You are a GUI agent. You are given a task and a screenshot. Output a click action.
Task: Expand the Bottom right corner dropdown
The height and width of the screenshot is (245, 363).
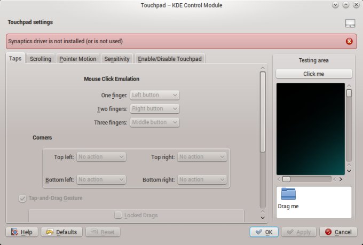pyautogui.click(x=202, y=179)
